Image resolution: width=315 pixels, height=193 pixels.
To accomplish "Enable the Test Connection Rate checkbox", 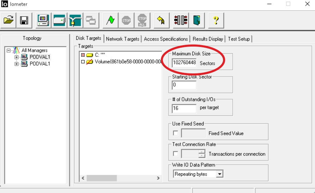I will pos(176,154).
